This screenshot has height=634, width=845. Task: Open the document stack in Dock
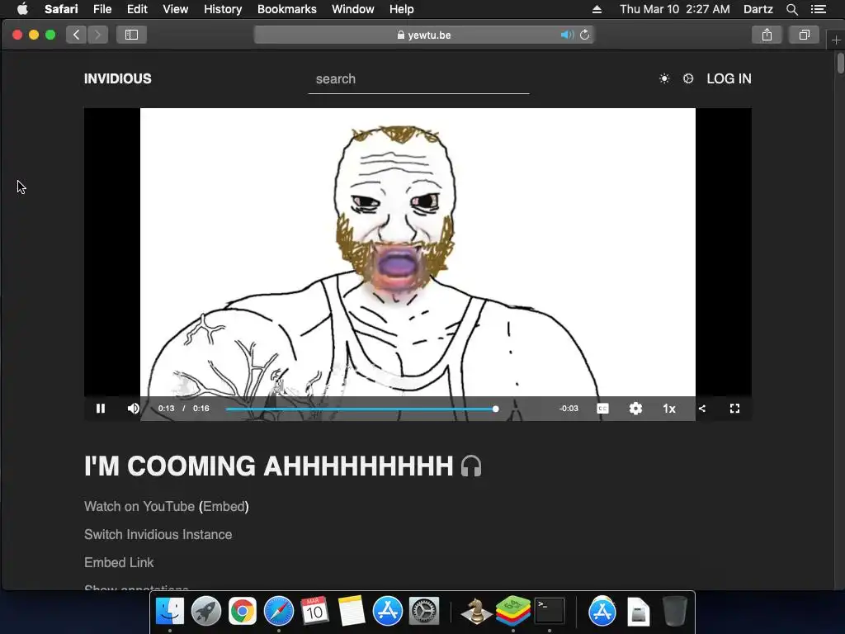point(639,613)
